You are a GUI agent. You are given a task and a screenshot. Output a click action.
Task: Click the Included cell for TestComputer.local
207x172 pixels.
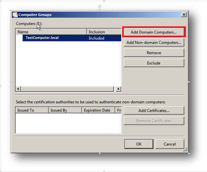click(97, 38)
